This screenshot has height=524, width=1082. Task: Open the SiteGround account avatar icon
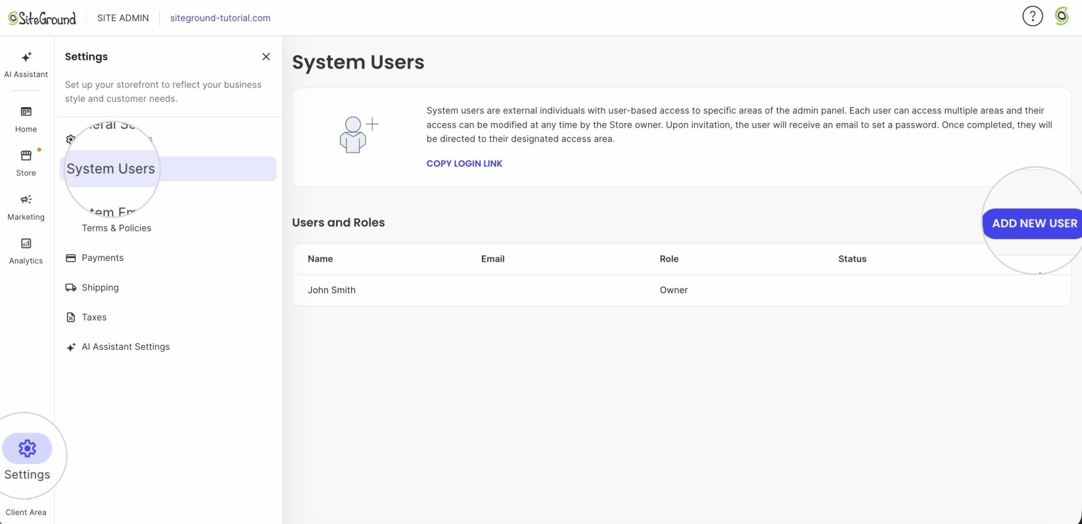click(1062, 16)
